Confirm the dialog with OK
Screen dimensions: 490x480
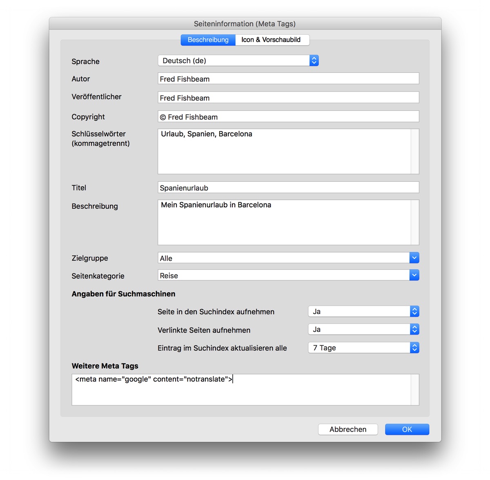click(407, 429)
